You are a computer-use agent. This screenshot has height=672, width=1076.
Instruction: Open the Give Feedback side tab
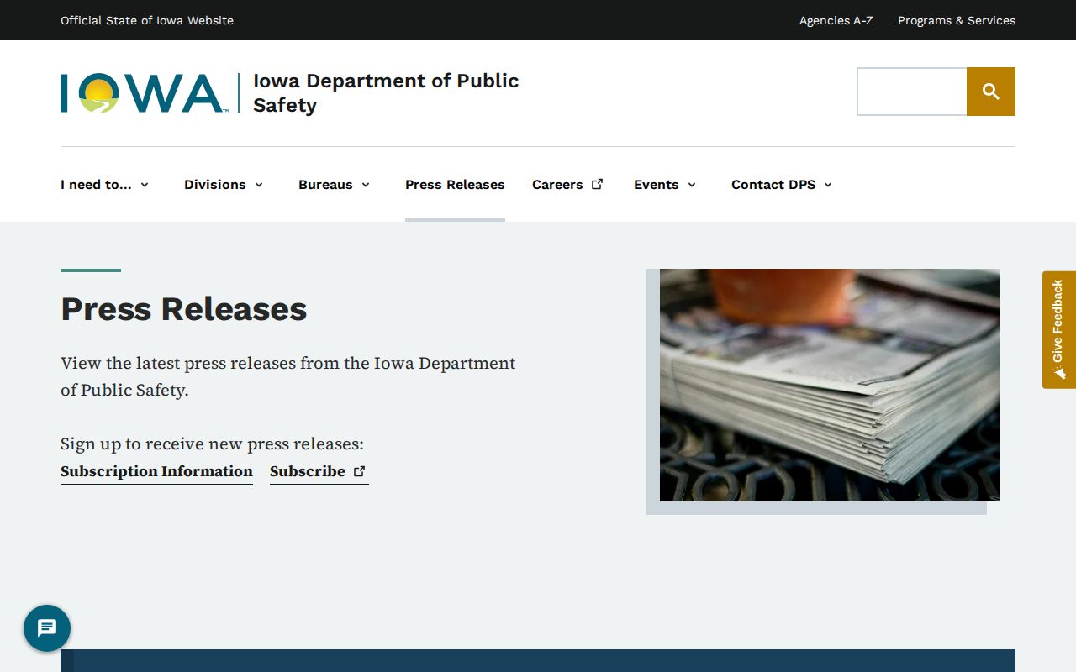[x=1059, y=329]
